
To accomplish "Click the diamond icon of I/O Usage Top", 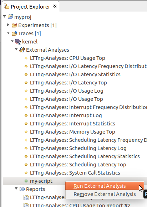I will 26,99.
